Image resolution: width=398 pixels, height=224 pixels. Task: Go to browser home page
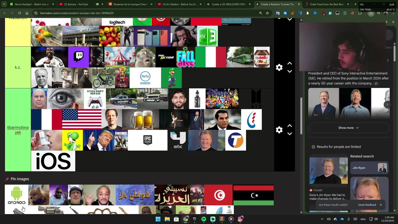tap(27, 13)
